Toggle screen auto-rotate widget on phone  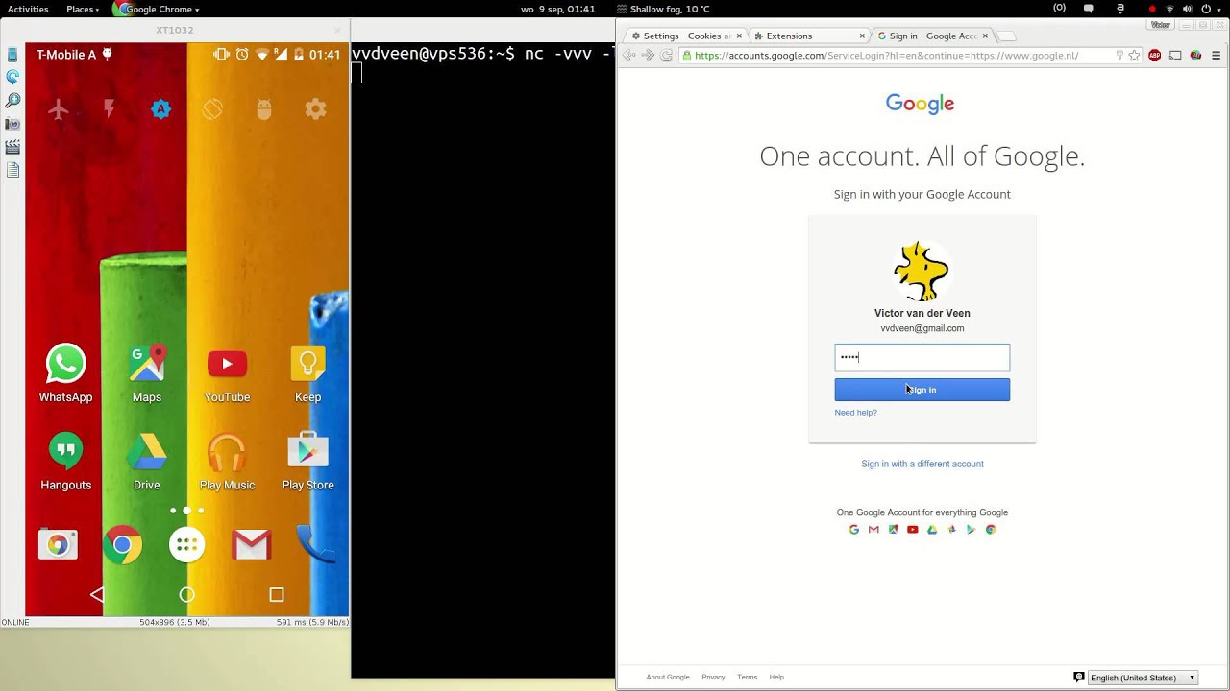tap(212, 109)
